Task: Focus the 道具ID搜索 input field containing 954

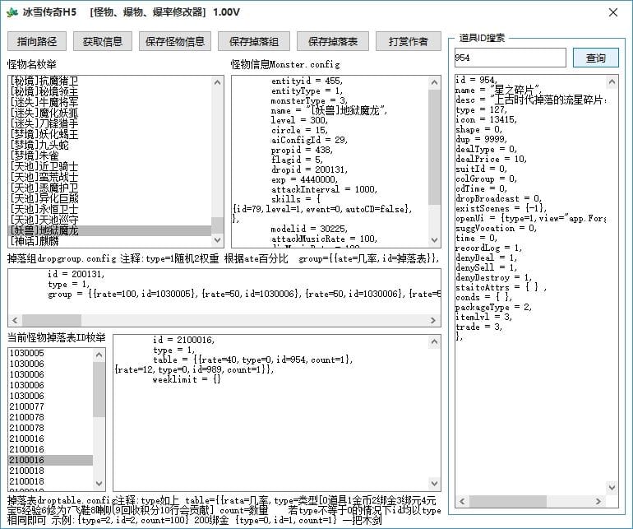Action: point(509,58)
